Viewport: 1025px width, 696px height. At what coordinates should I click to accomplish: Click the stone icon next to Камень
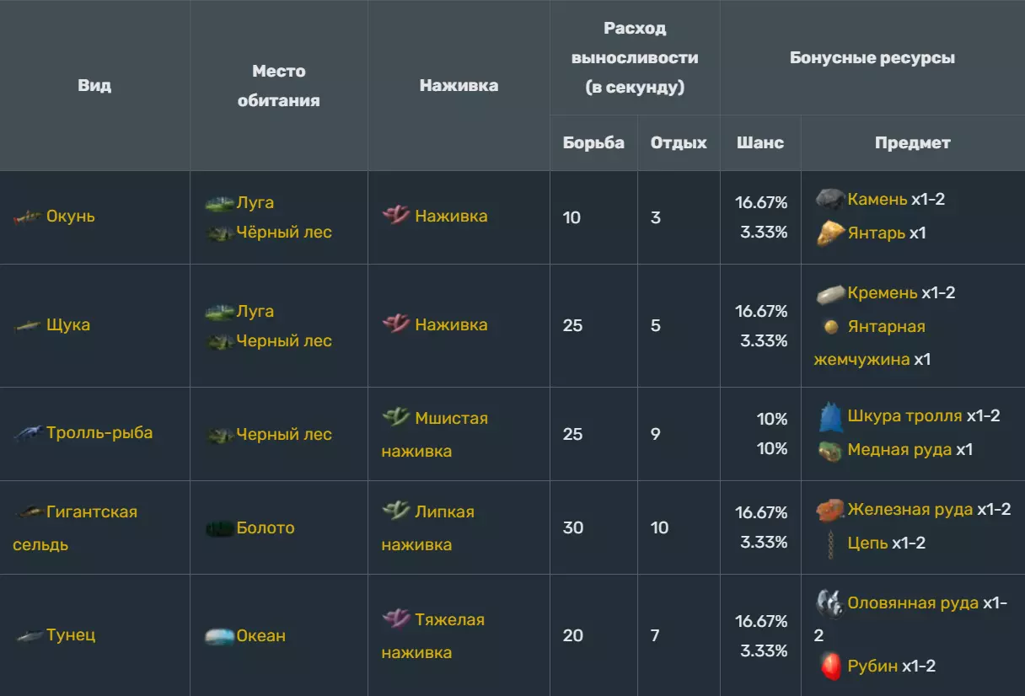(x=830, y=200)
